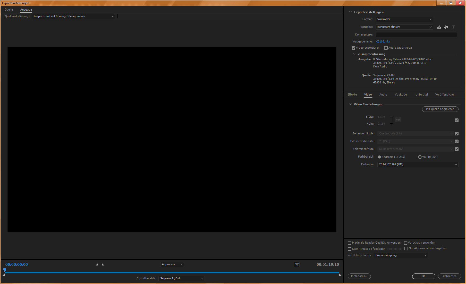Click the Mit Quelle abgleichen button
The height and width of the screenshot is (284, 466).
440,109
